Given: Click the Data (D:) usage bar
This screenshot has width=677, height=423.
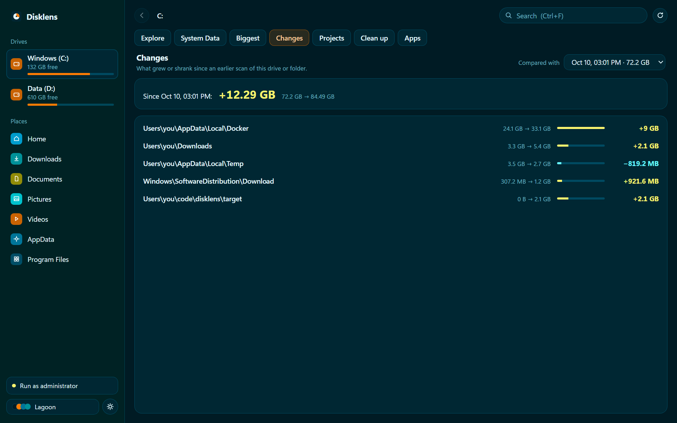Looking at the screenshot, I should [71, 104].
